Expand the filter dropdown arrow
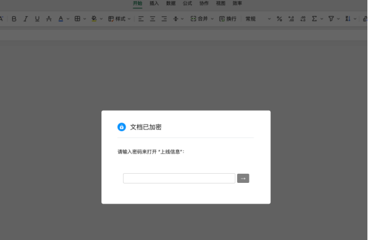 click(x=338, y=19)
